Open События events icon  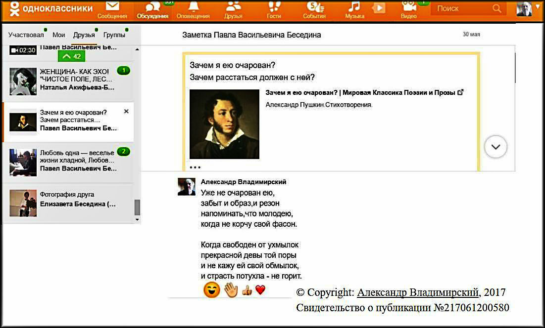click(x=314, y=7)
